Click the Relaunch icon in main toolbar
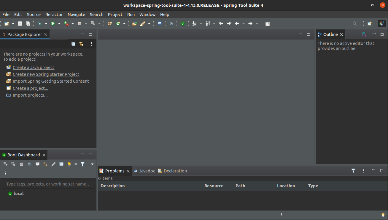 93,23
